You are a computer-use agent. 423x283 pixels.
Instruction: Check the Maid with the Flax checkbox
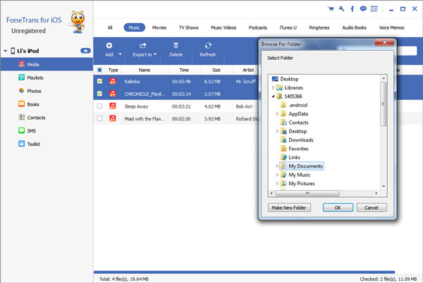(99, 118)
